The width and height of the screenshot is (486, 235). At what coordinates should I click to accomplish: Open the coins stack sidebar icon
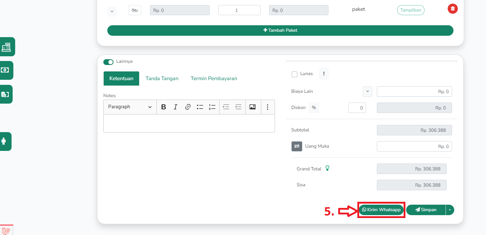tap(5, 94)
